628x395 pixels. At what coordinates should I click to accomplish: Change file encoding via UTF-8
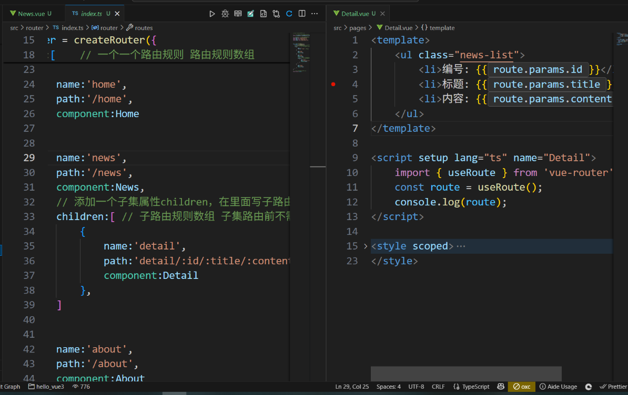416,387
